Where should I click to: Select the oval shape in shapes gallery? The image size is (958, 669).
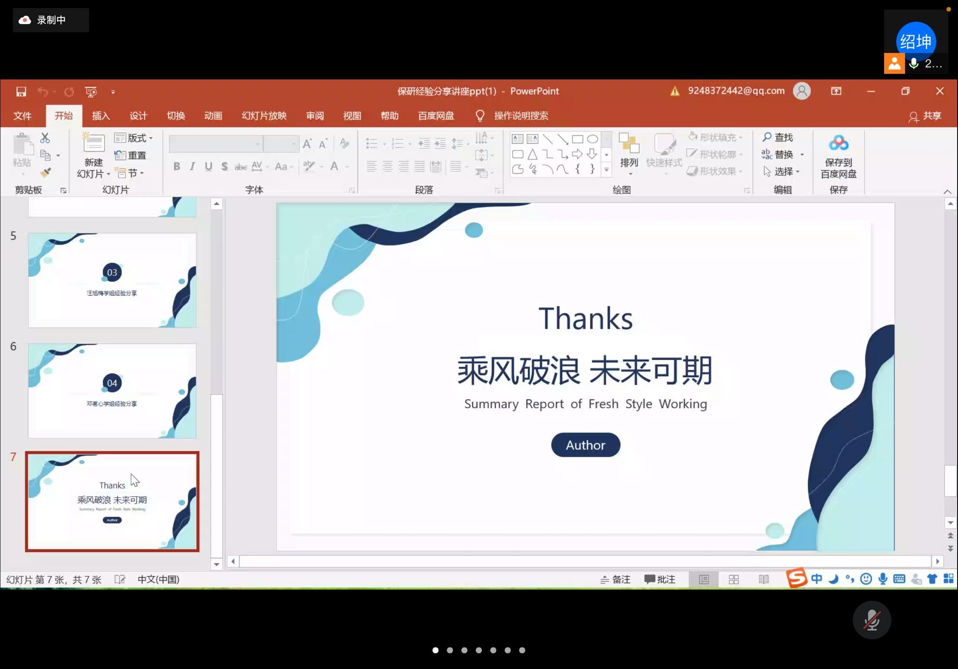point(592,139)
